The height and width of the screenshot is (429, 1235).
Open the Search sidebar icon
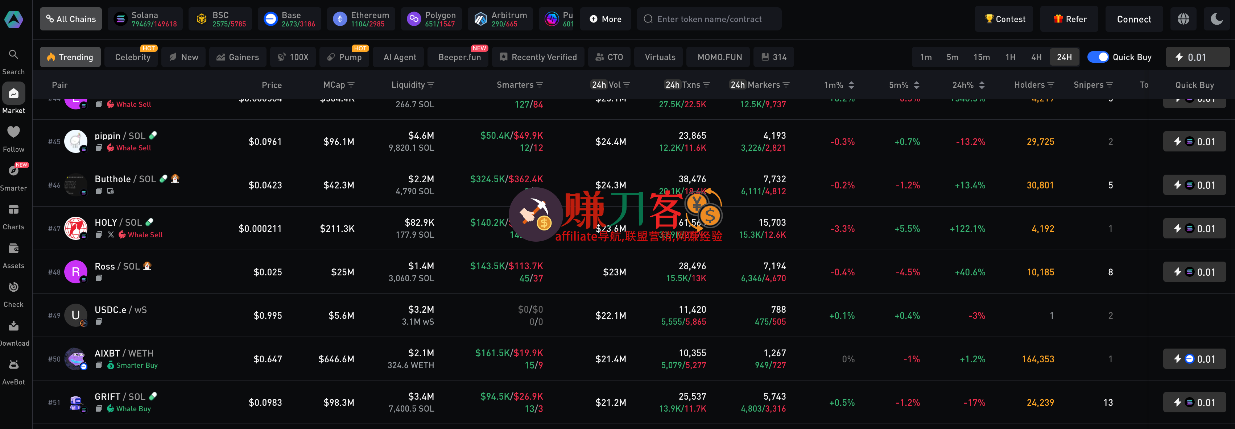click(13, 55)
